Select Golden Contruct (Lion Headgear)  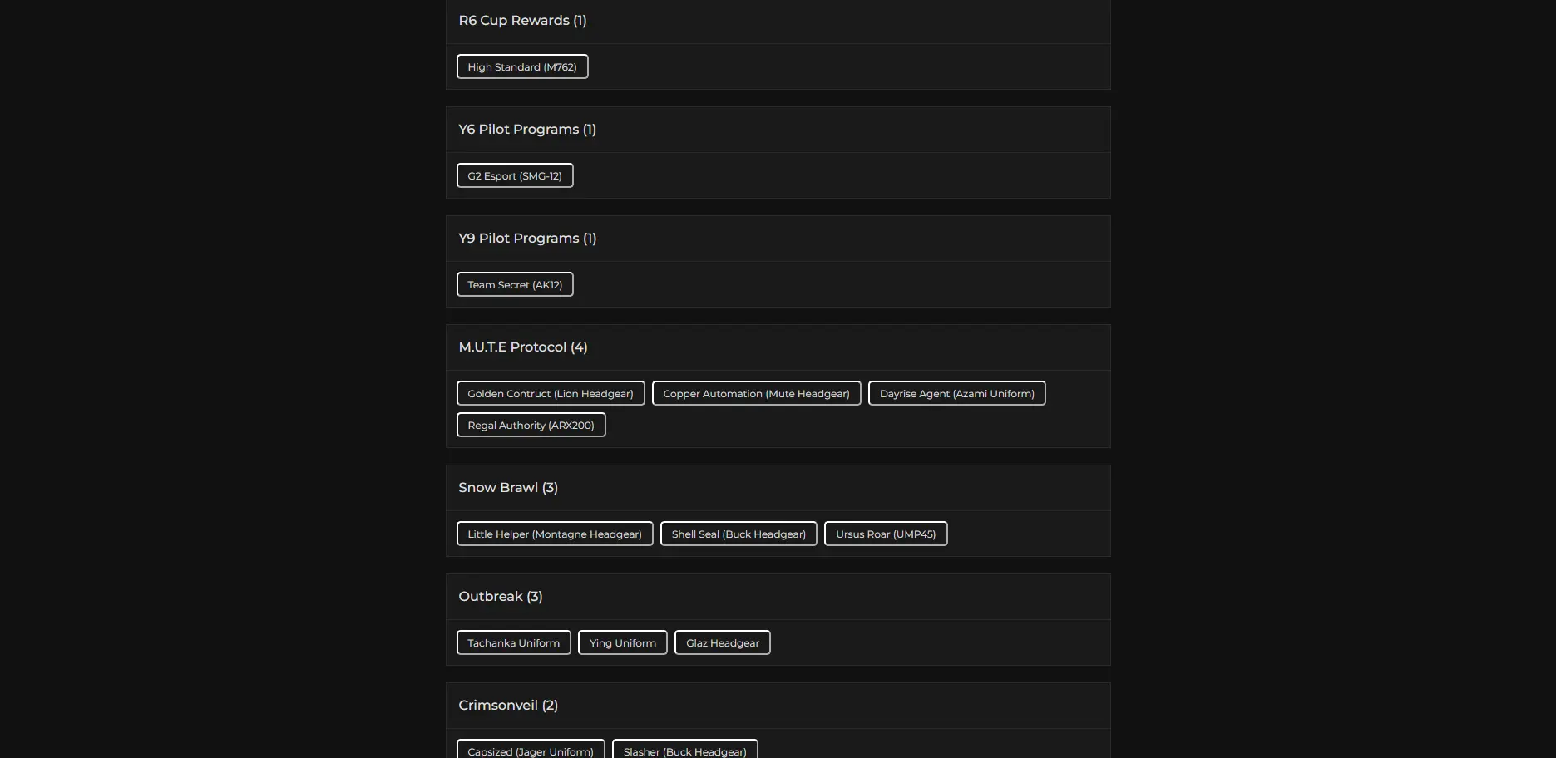[x=551, y=394]
